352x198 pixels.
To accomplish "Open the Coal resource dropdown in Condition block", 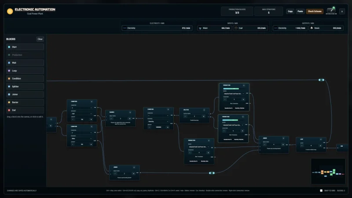I will click(81, 114).
